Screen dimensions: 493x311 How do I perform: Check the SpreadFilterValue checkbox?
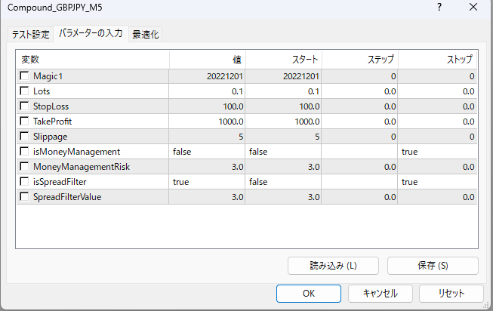click(25, 197)
